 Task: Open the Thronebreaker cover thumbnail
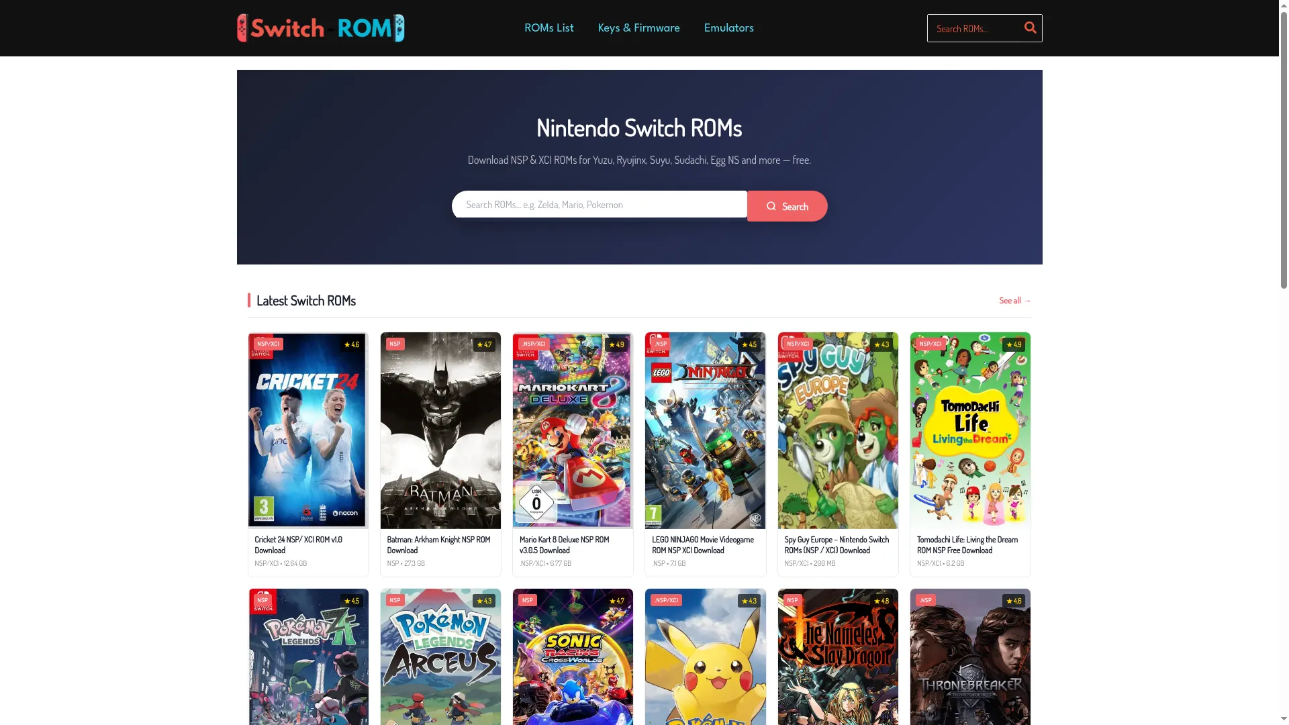pyautogui.click(x=970, y=657)
